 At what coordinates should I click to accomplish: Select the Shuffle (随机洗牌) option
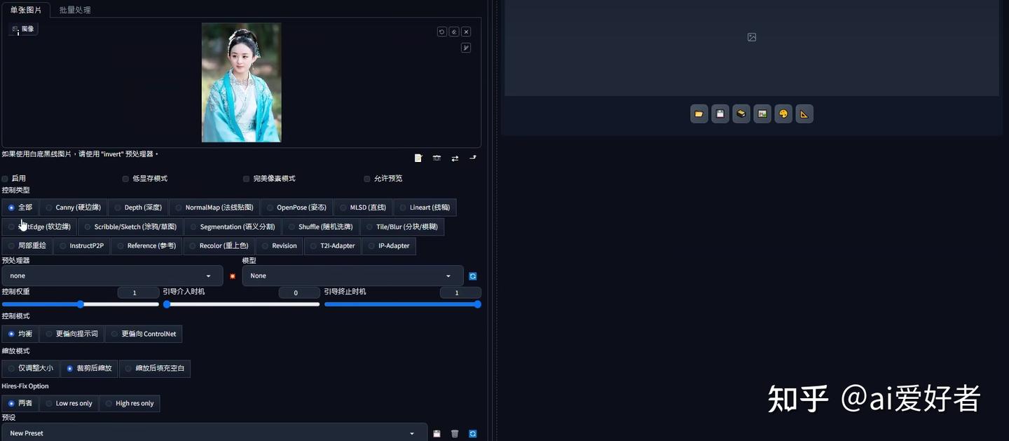click(321, 227)
